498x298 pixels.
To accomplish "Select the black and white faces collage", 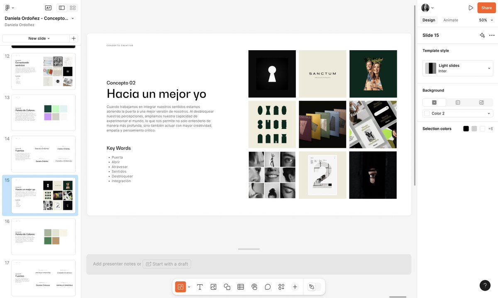I will [x=272, y=175].
